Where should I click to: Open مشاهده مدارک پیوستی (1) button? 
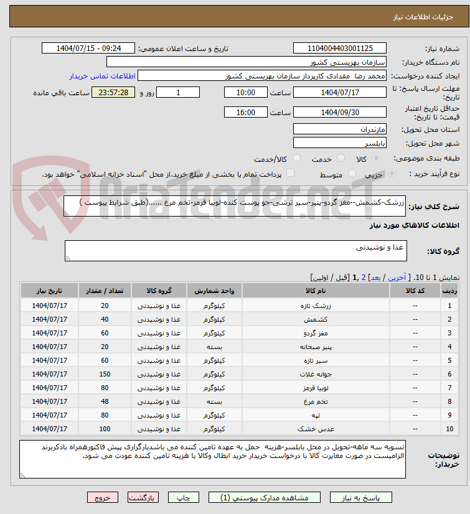265,498
